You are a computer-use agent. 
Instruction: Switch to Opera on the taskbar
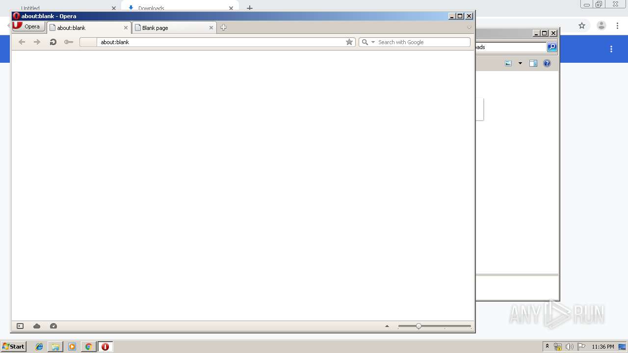pyautogui.click(x=105, y=347)
